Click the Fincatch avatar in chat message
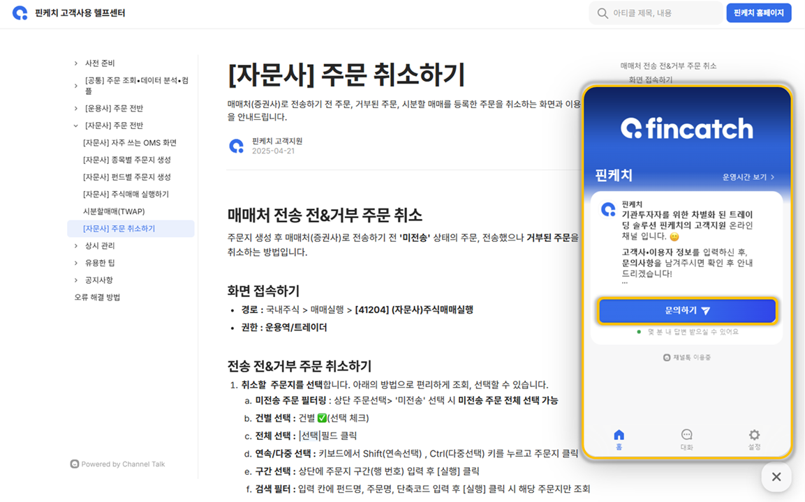Viewport: 805px width, 502px height. click(x=608, y=209)
